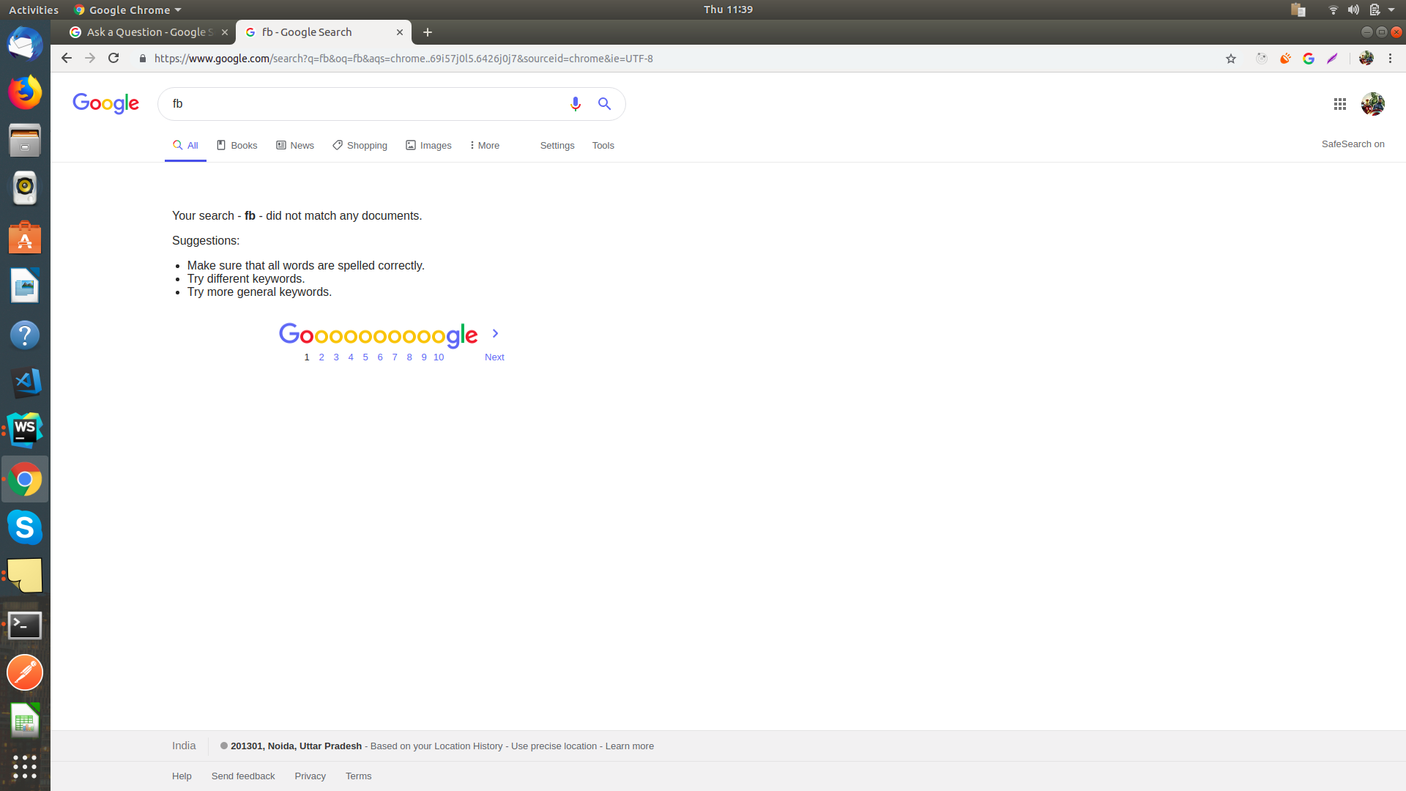This screenshot has height=791, width=1406.
Task: Toggle SafeSearch setting
Action: pos(1353,144)
